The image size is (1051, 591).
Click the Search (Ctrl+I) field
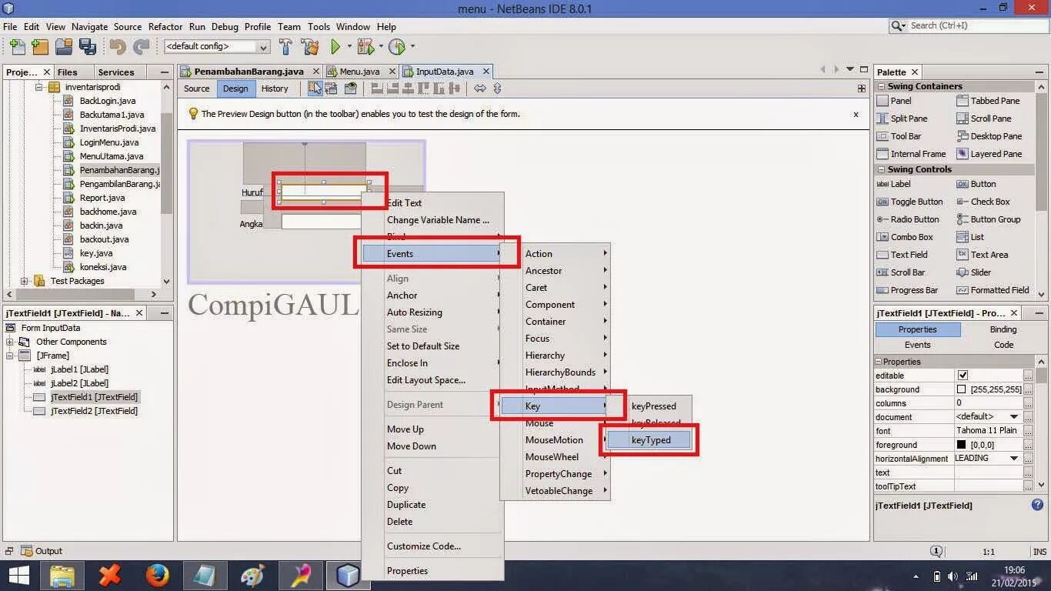point(967,26)
